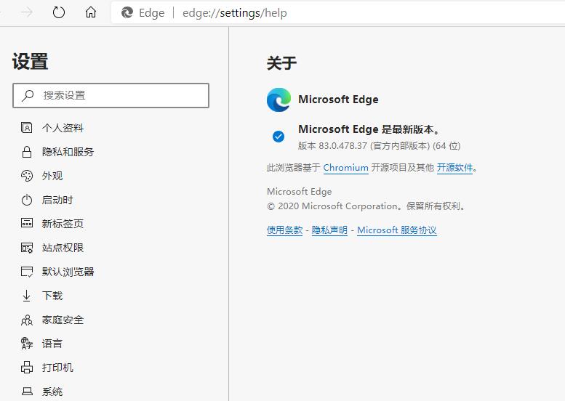Open the Chromium link
This screenshot has width=565, height=401.
pos(345,168)
